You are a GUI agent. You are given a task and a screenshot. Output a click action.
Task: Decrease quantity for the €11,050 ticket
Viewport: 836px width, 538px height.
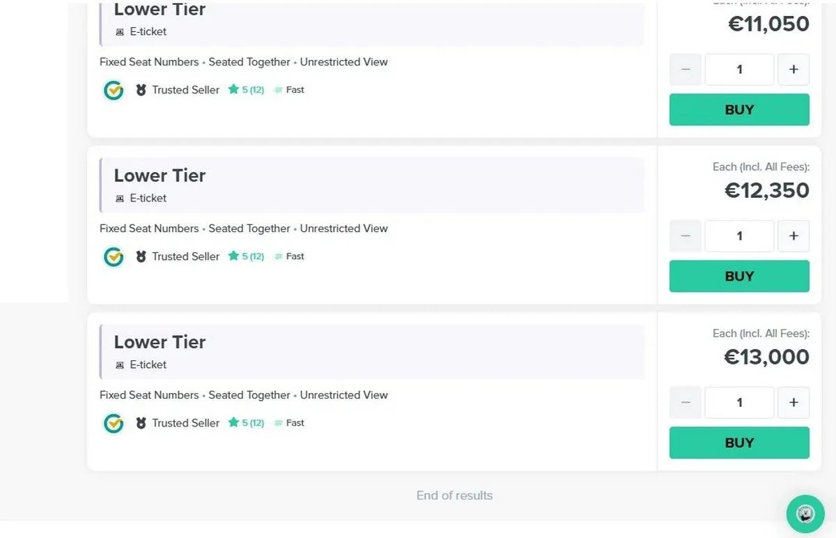(686, 70)
